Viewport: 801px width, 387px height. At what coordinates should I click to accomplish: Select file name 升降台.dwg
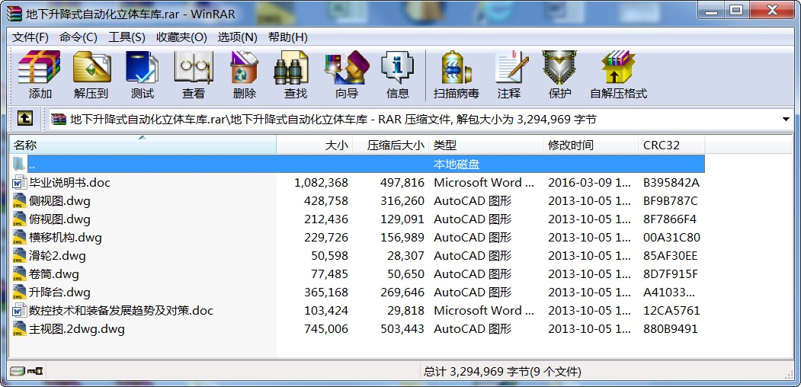coord(59,292)
